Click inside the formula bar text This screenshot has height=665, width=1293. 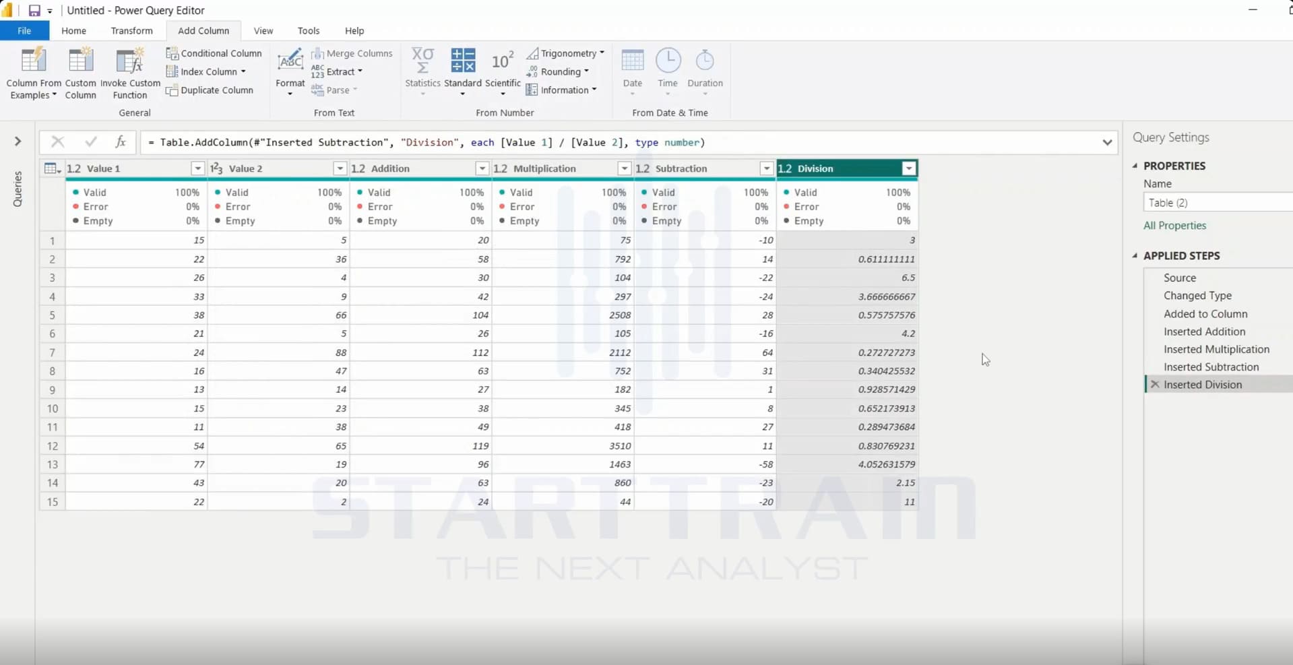click(x=425, y=142)
